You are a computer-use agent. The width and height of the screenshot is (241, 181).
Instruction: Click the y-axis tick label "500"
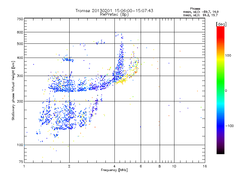pos(20,44)
